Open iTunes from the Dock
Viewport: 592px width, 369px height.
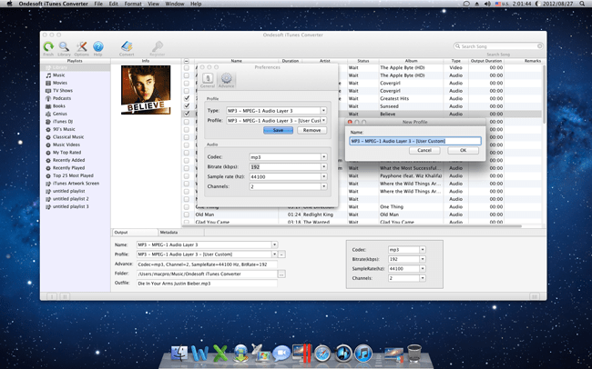[363, 354]
